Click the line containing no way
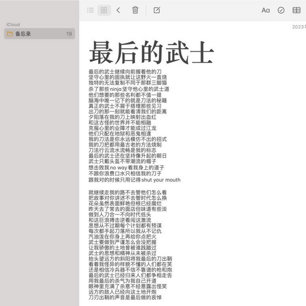This screenshot has height=306, width=306. pyautogui.click(x=126, y=168)
